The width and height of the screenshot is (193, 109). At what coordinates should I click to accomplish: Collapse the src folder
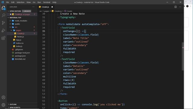tap(10, 27)
